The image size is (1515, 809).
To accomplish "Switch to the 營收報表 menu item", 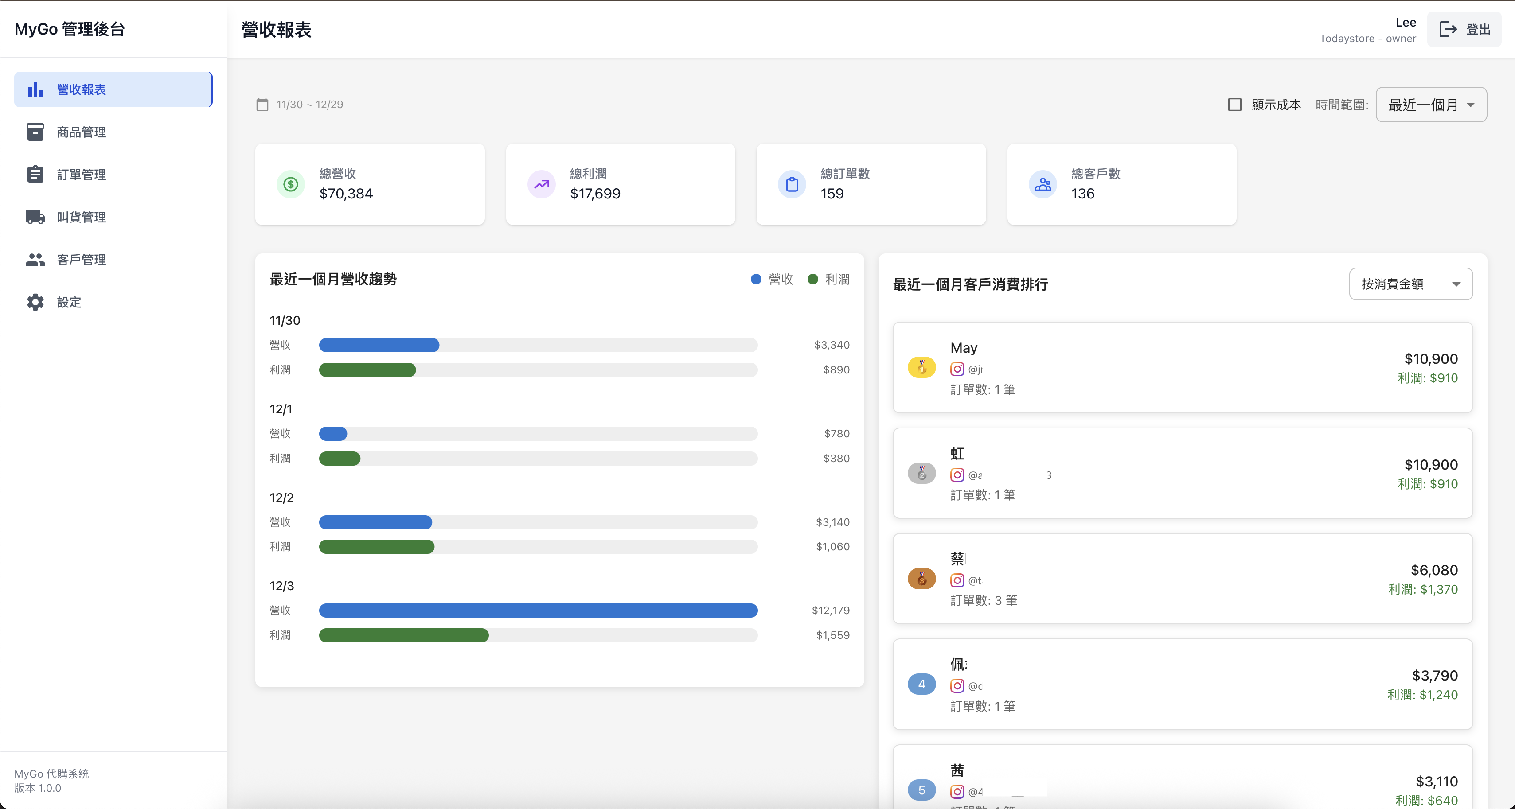I will click(x=82, y=89).
